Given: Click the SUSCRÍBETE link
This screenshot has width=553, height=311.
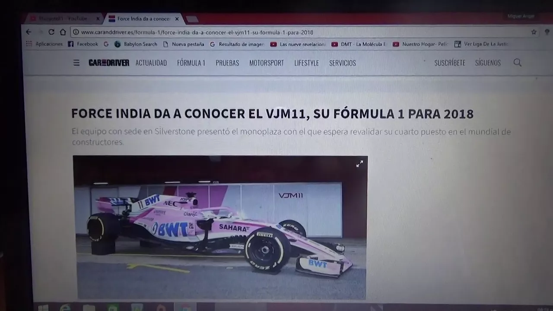Looking at the screenshot, I should pos(450,63).
